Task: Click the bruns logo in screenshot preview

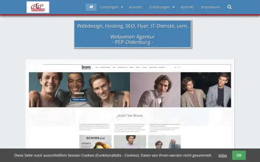Action: [86, 67]
